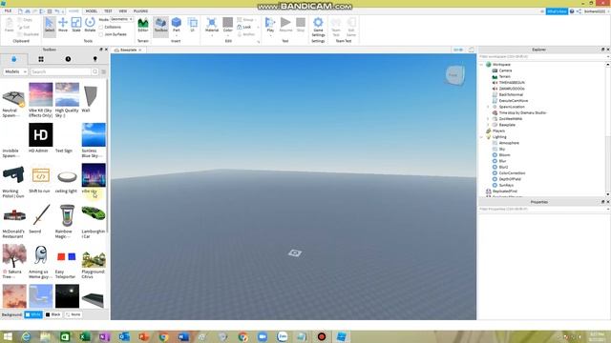Select ColorCorrection in Explorer
Image resolution: width=611 pixels, height=343 pixels.
(x=512, y=173)
